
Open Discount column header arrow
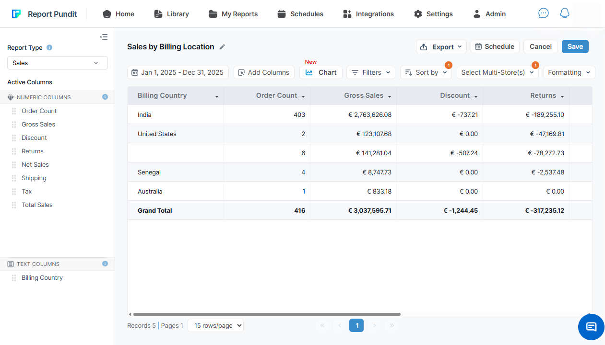[x=476, y=97]
